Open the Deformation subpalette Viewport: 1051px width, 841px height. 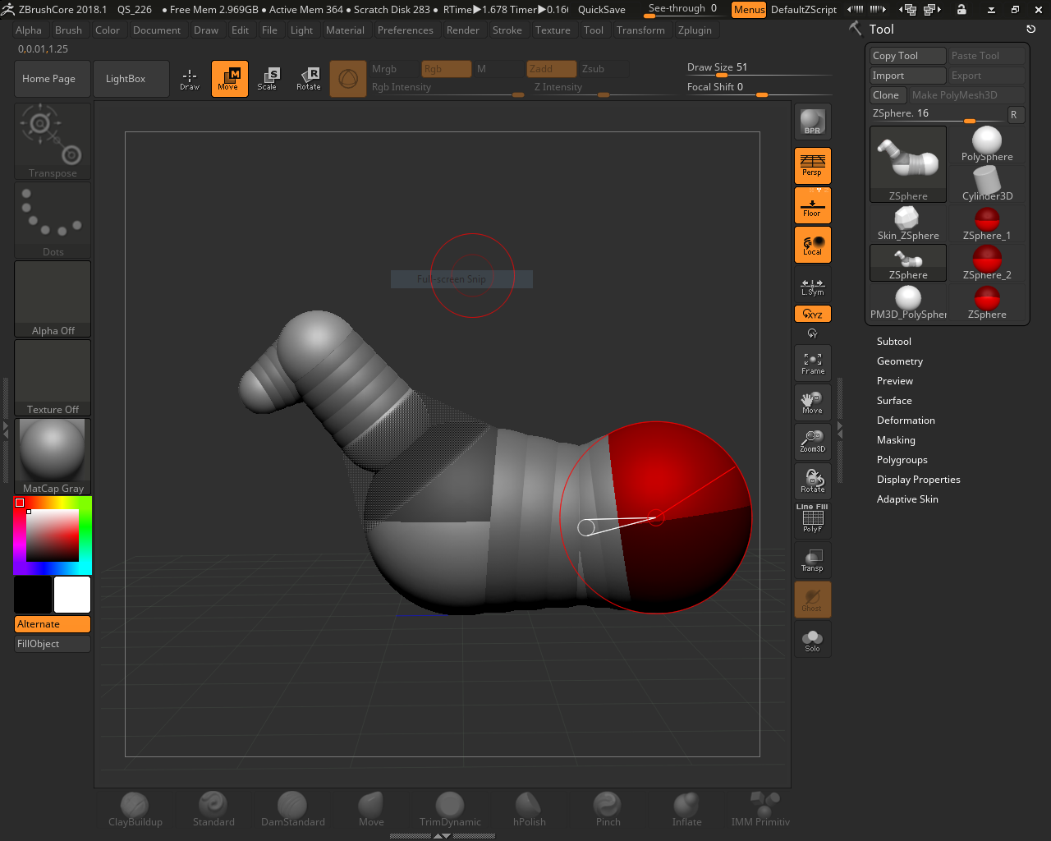906,420
